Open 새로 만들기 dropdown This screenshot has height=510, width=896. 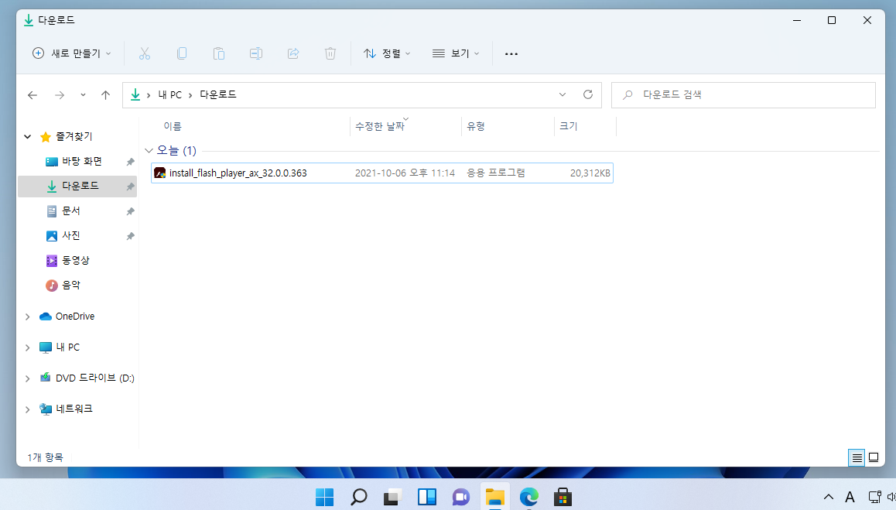click(x=71, y=53)
